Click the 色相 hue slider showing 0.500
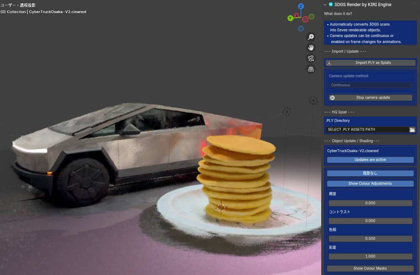 point(371,239)
